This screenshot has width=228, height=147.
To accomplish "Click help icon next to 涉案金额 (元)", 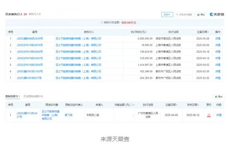I will (131, 105).
